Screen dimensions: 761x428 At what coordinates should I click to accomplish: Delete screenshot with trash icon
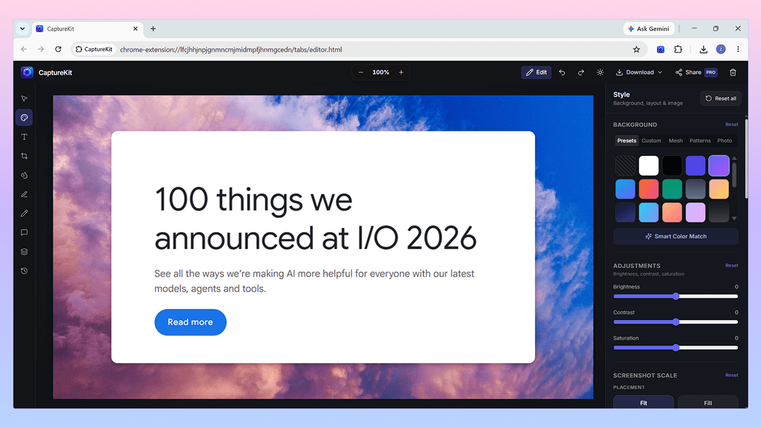click(x=733, y=72)
